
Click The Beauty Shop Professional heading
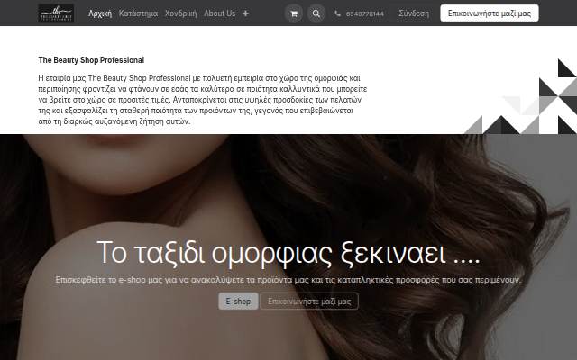[91, 60]
